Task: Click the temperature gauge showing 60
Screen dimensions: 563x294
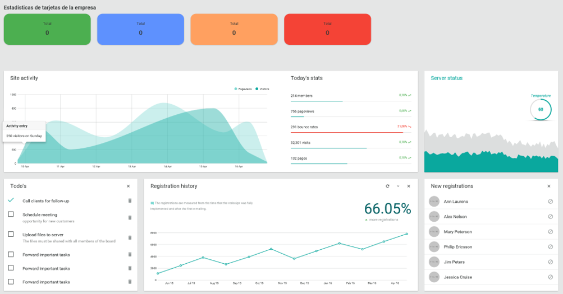Action: [x=541, y=110]
